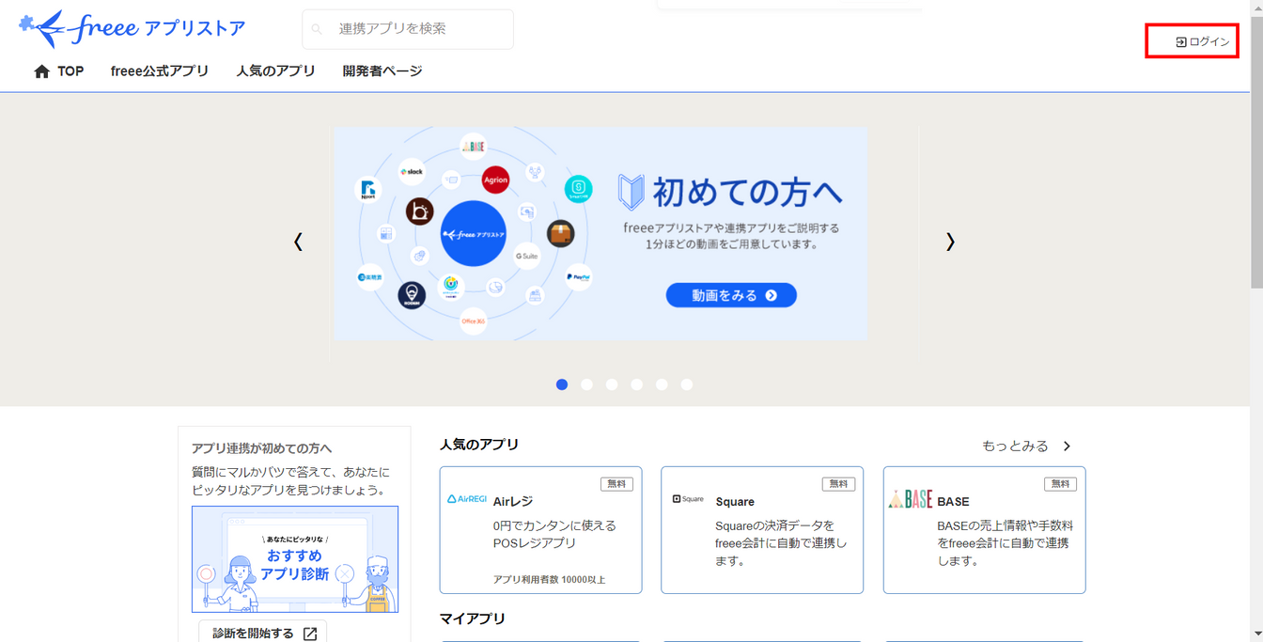Open the BASE app title
Viewport: 1263px width, 642px height.
pyautogui.click(x=953, y=502)
